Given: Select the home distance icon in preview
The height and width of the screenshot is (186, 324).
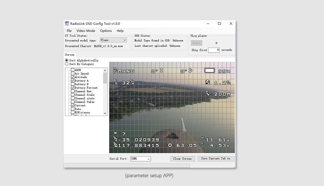Looking at the screenshot, I should [x=207, y=82].
